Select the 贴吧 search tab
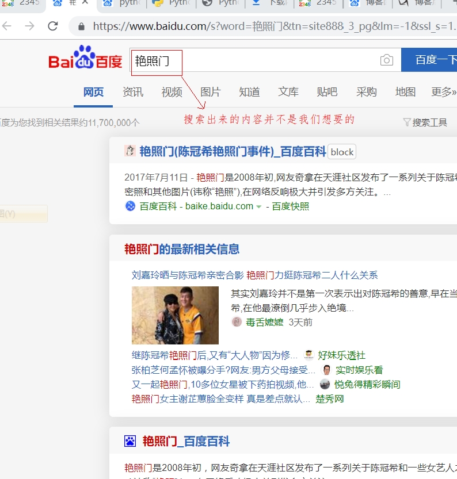Screen dimensions: 457x479 (327, 91)
